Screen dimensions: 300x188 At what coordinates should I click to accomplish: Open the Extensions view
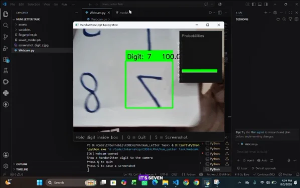6,59
